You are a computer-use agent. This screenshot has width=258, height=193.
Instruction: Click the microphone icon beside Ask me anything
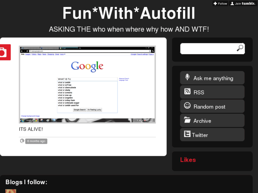click(x=187, y=77)
